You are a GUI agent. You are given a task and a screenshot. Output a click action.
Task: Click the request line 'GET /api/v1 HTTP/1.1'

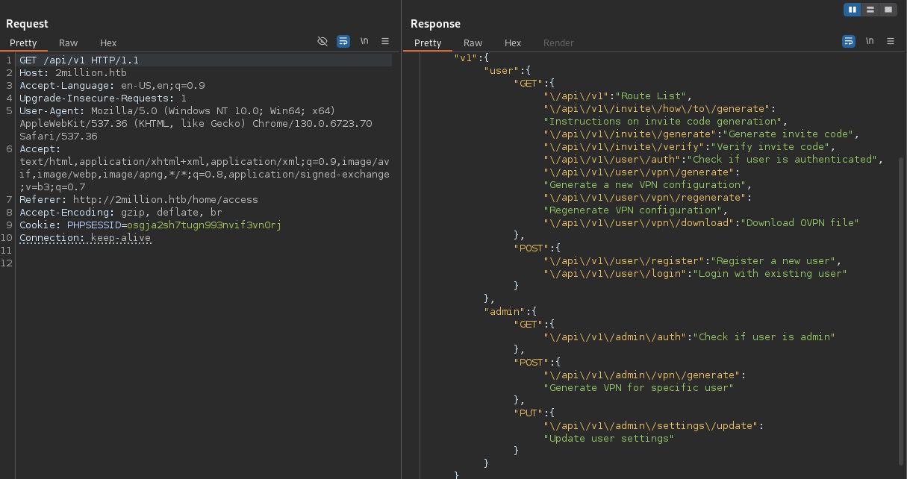79,60
